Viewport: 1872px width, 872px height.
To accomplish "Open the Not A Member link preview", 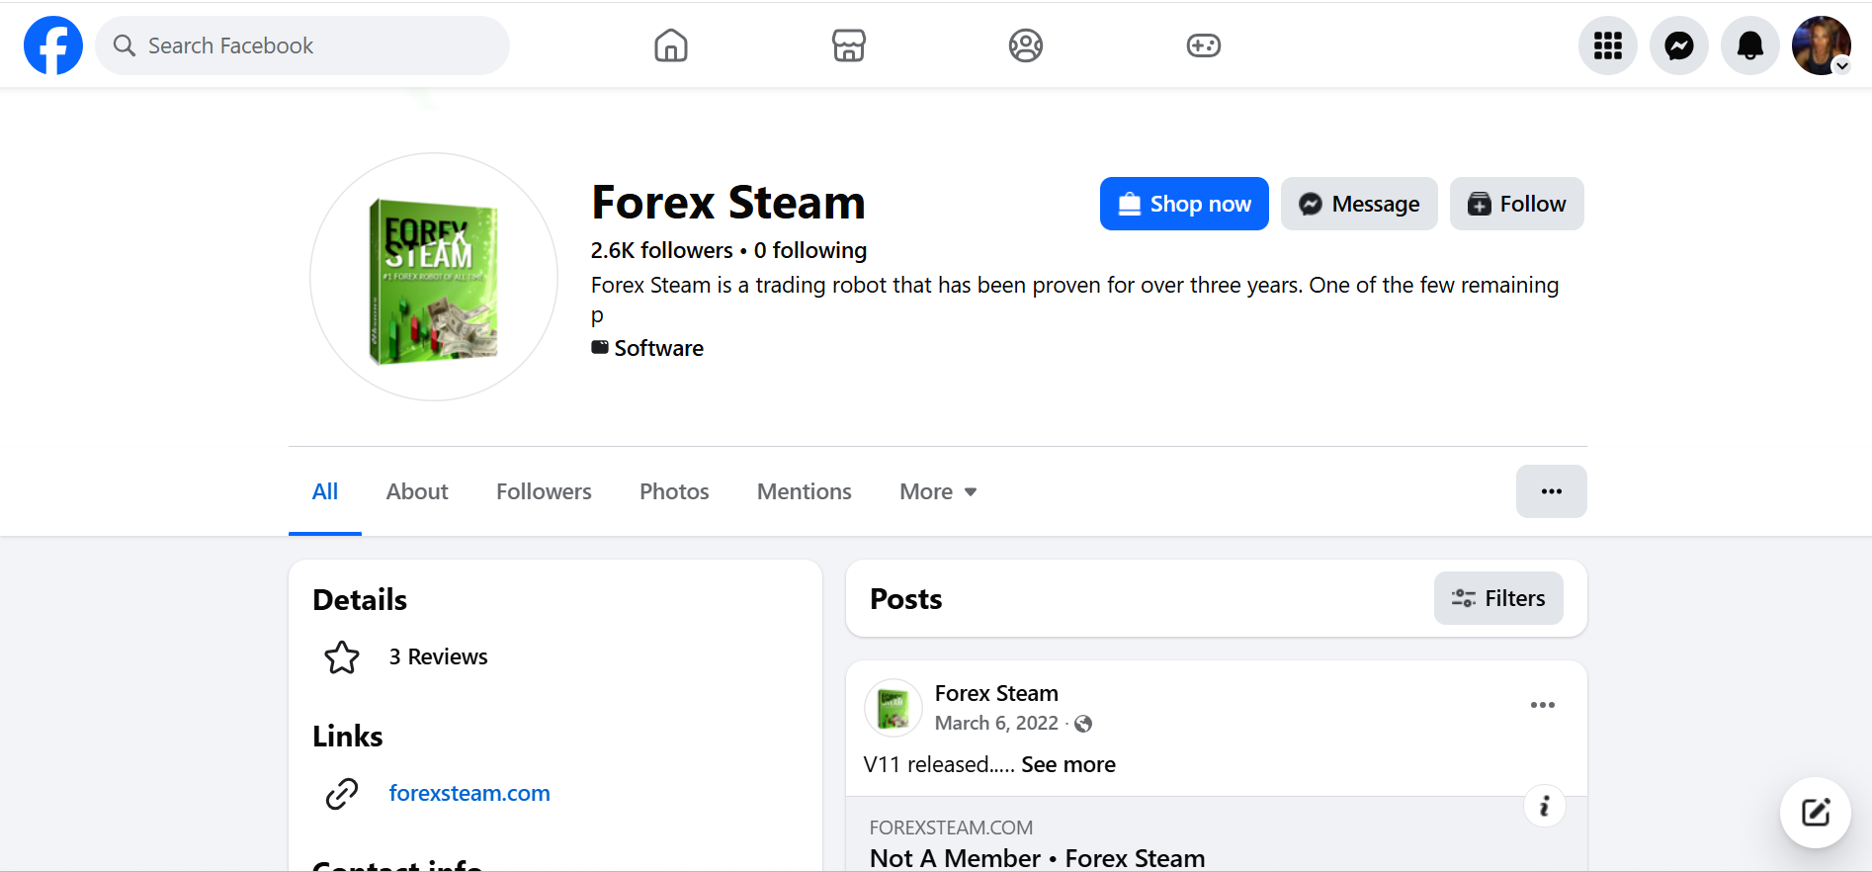I will 1038,857.
